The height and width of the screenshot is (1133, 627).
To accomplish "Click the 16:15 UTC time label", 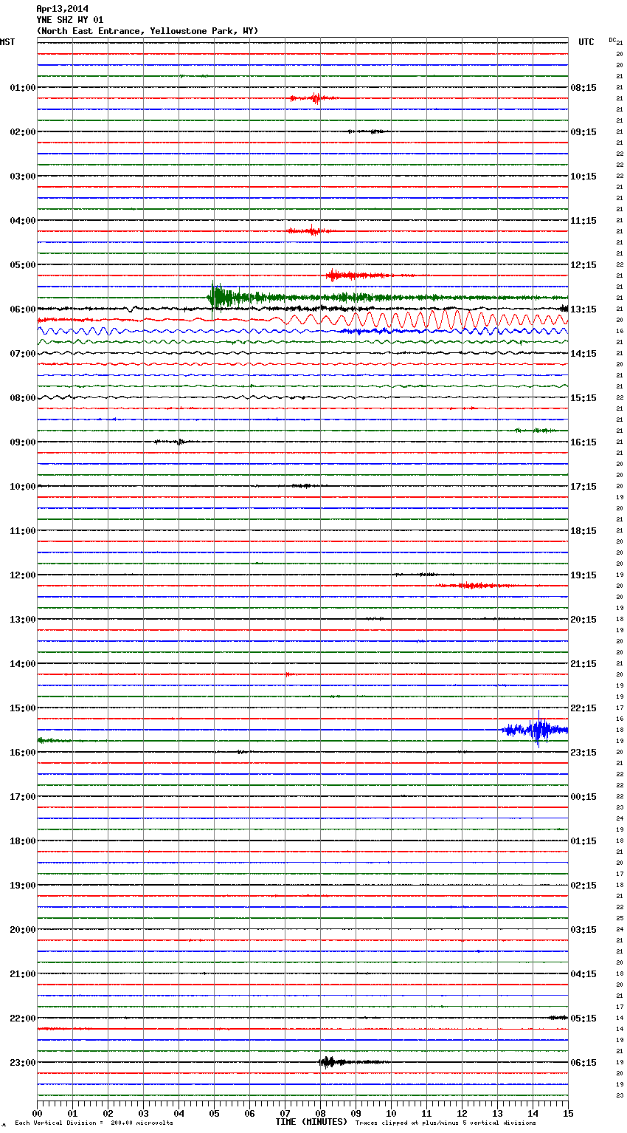I will pyautogui.click(x=583, y=442).
